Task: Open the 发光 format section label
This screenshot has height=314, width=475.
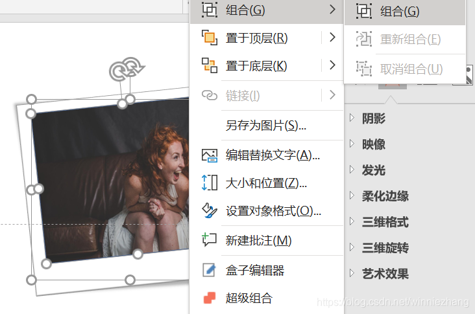Action: (x=374, y=170)
